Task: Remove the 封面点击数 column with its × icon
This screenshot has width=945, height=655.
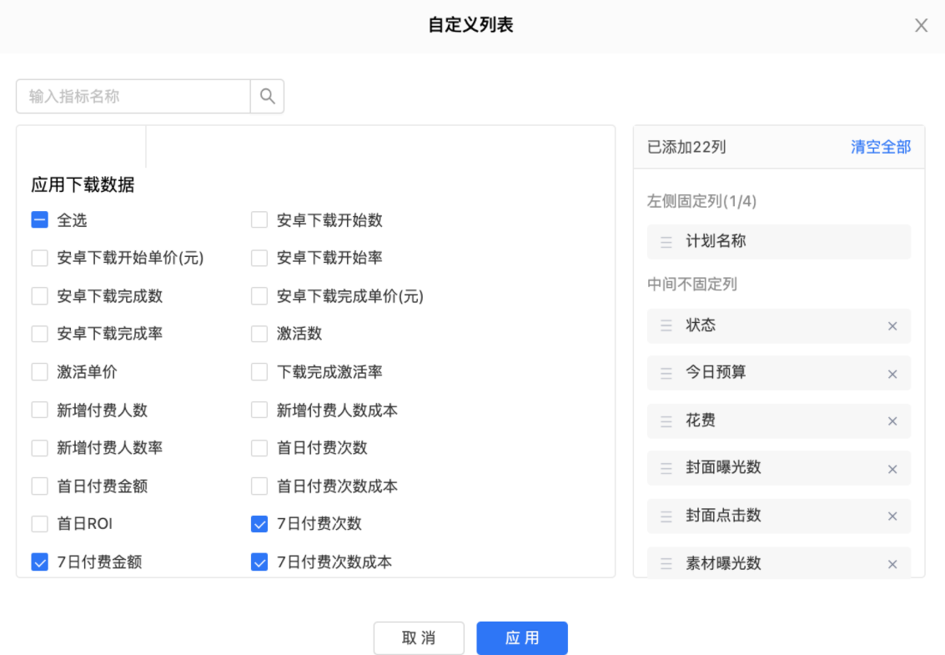Action: pyautogui.click(x=892, y=516)
